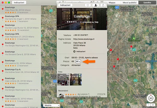Click the Vimodrone map label
Viewport: 157px width, 108px height.
tap(150, 25)
